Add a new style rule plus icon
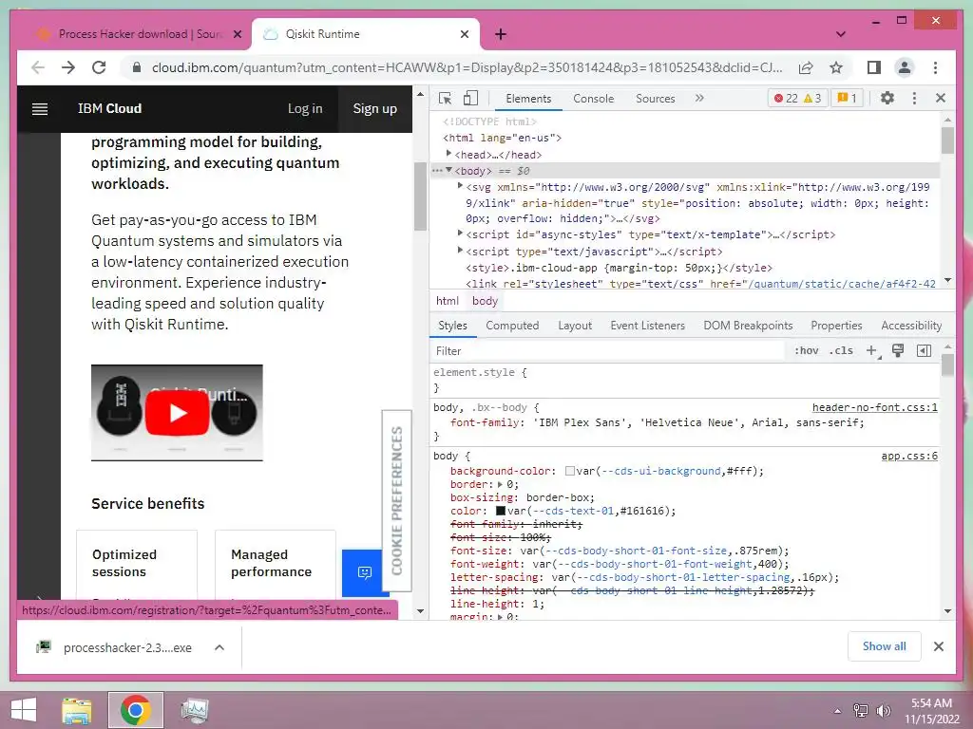Screen dimensions: 973x729 coord(871,351)
